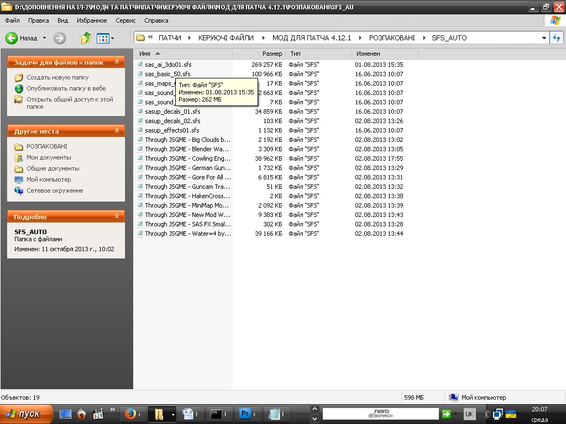Click the Сетевое окружение network icon

coord(19,190)
